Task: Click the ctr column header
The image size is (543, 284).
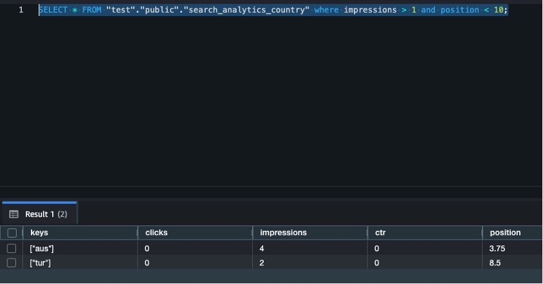Action: click(380, 233)
